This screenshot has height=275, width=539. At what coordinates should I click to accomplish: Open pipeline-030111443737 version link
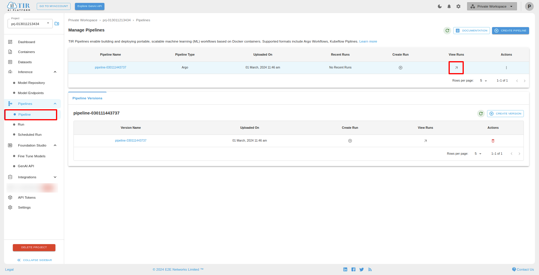click(131, 140)
